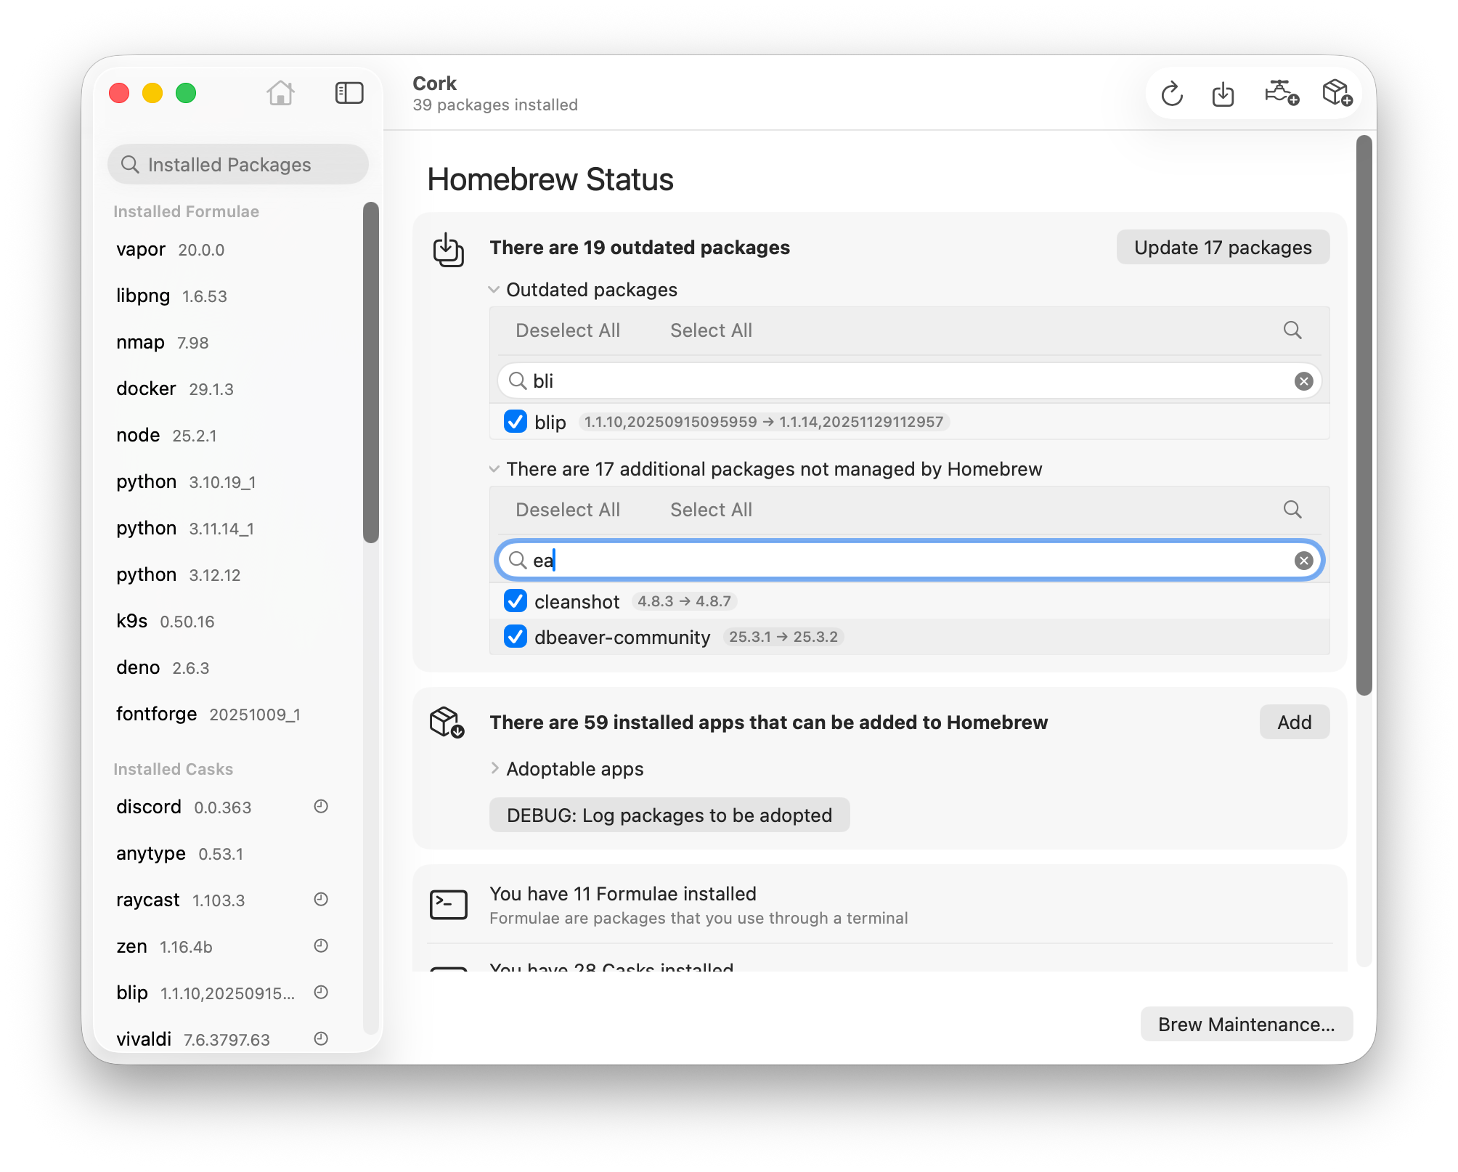This screenshot has width=1458, height=1172.
Task: Uncheck the blip package checkbox
Action: 516,422
